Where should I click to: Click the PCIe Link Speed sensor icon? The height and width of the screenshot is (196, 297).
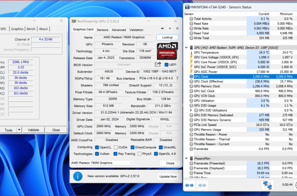[191, 125]
